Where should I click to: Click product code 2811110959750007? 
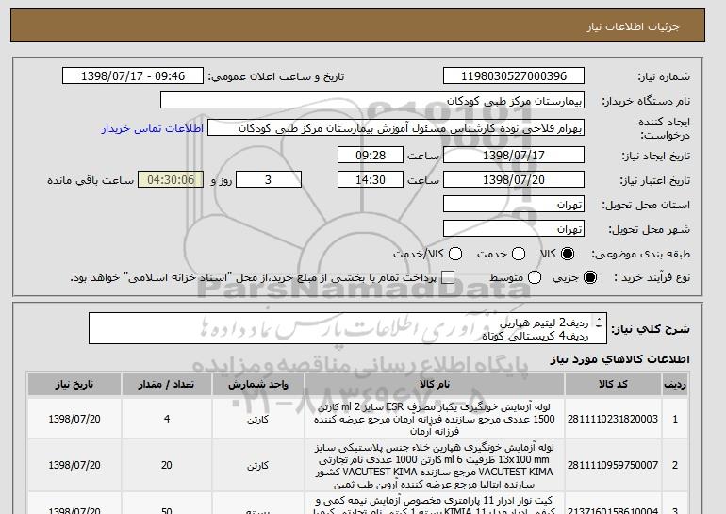coord(613,465)
